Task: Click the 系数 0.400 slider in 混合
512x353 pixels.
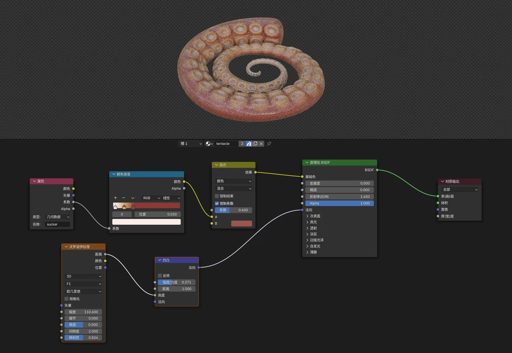Action: (234, 210)
